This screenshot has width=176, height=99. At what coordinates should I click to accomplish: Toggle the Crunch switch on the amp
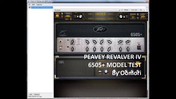pos(79,43)
